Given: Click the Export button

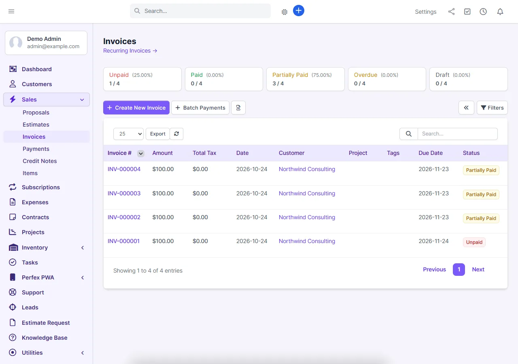Looking at the screenshot, I should pos(158,134).
